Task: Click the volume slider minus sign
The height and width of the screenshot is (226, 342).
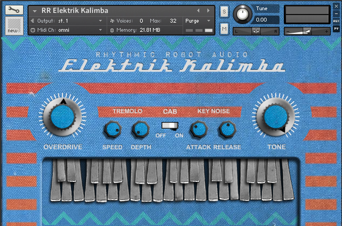Action: coord(288,32)
